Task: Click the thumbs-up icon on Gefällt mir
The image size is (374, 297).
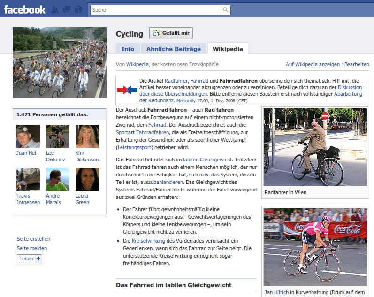Action: pyautogui.click(x=156, y=33)
